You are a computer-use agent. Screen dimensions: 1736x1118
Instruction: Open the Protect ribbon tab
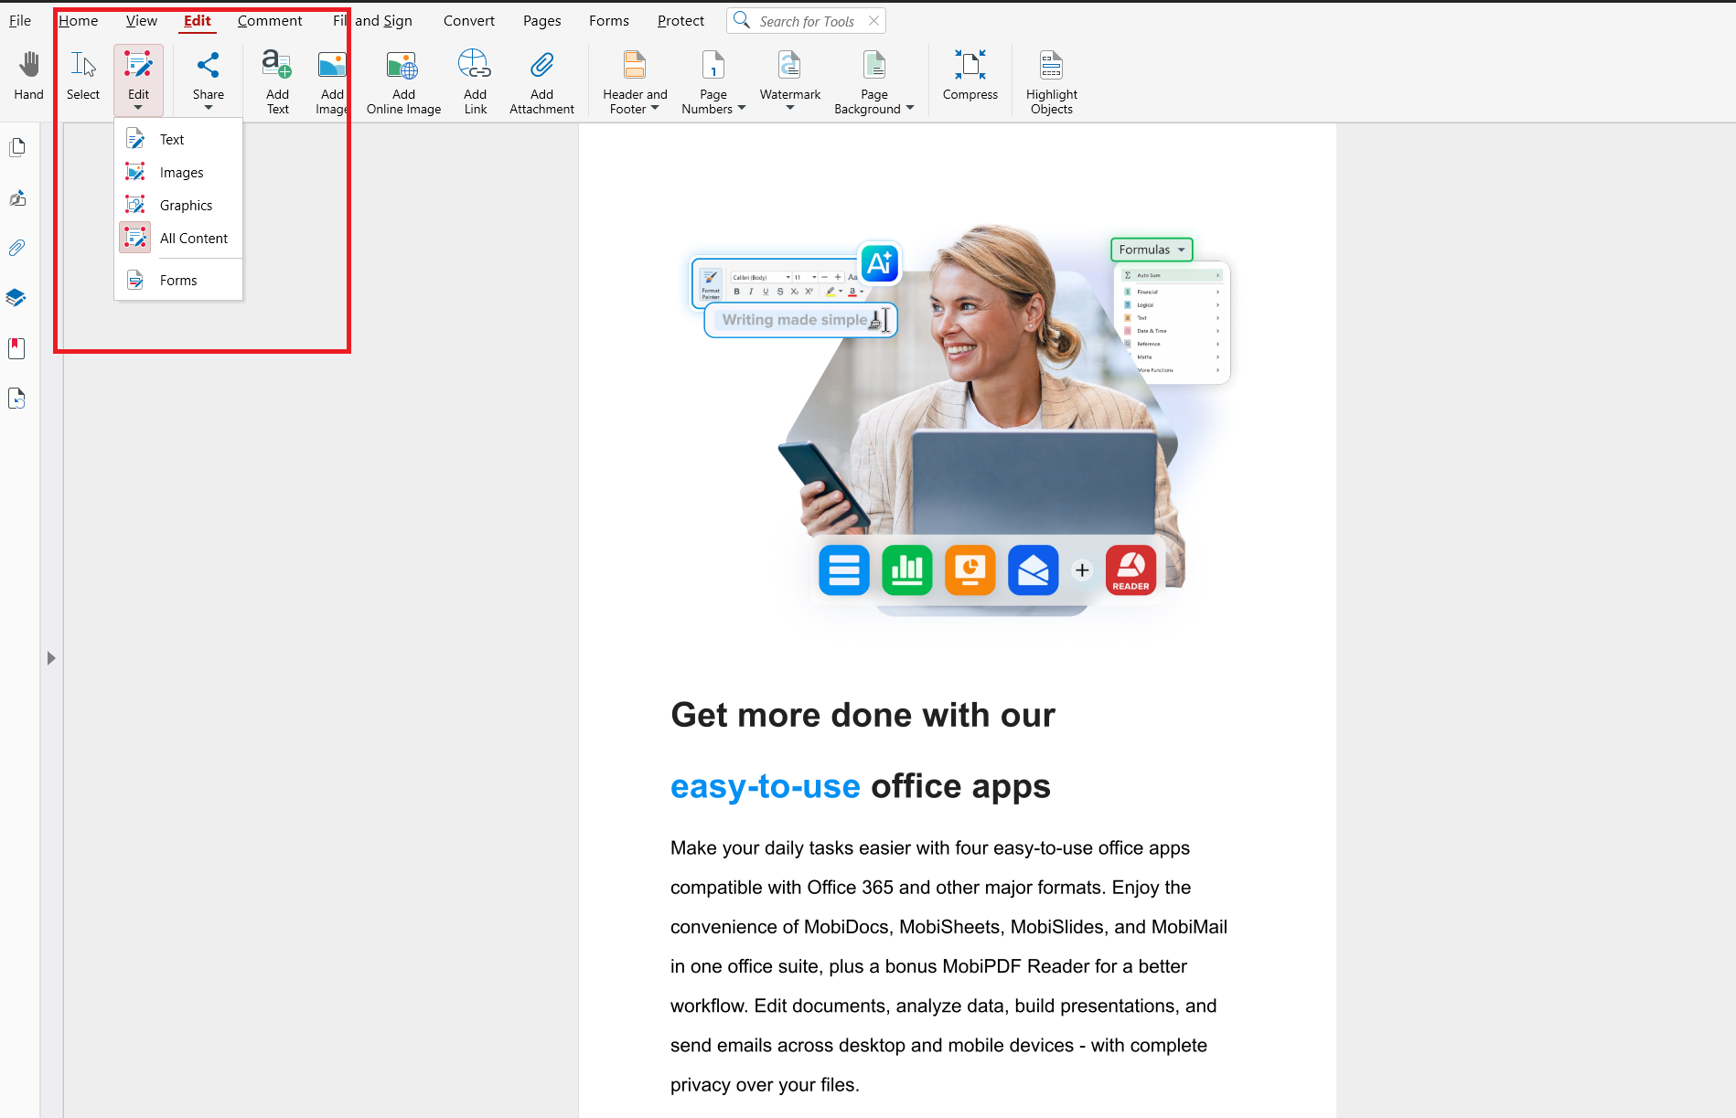pyautogui.click(x=680, y=20)
